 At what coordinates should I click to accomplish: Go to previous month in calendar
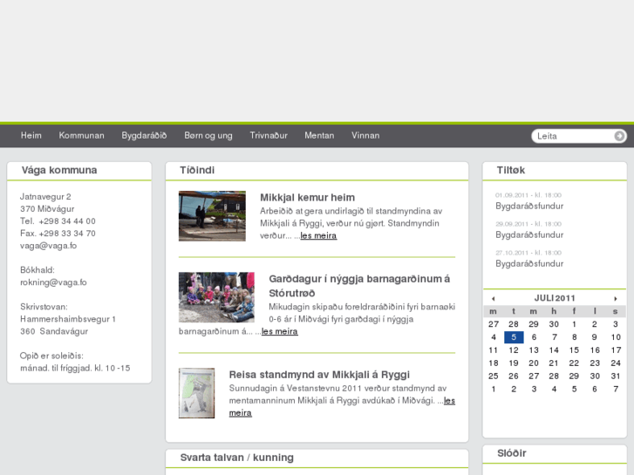[x=494, y=299]
